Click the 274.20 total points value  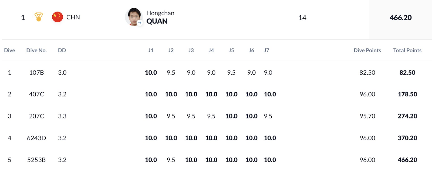pos(407,116)
